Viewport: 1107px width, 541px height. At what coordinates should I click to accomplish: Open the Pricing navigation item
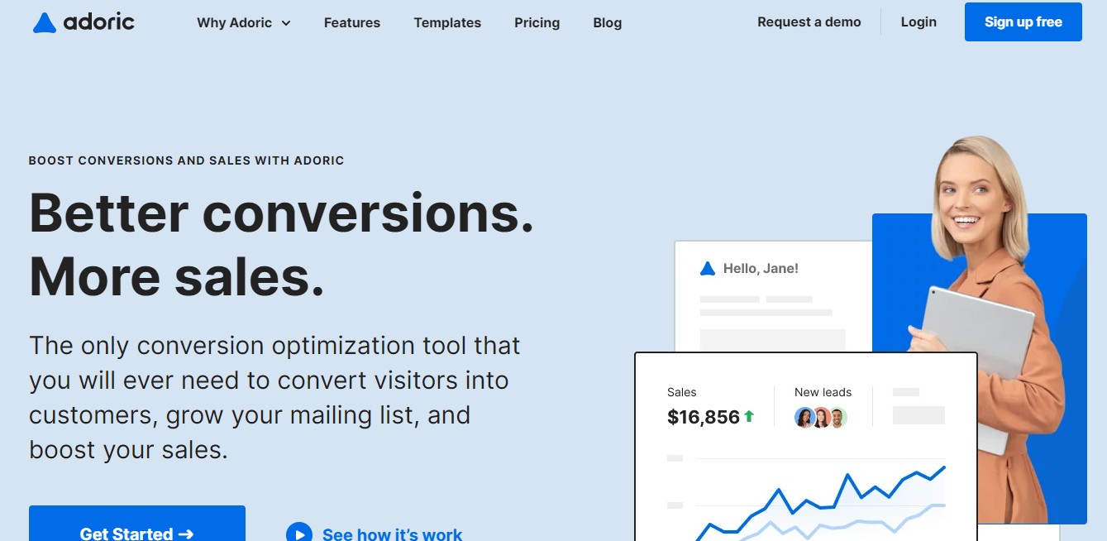pyautogui.click(x=537, y=23)
